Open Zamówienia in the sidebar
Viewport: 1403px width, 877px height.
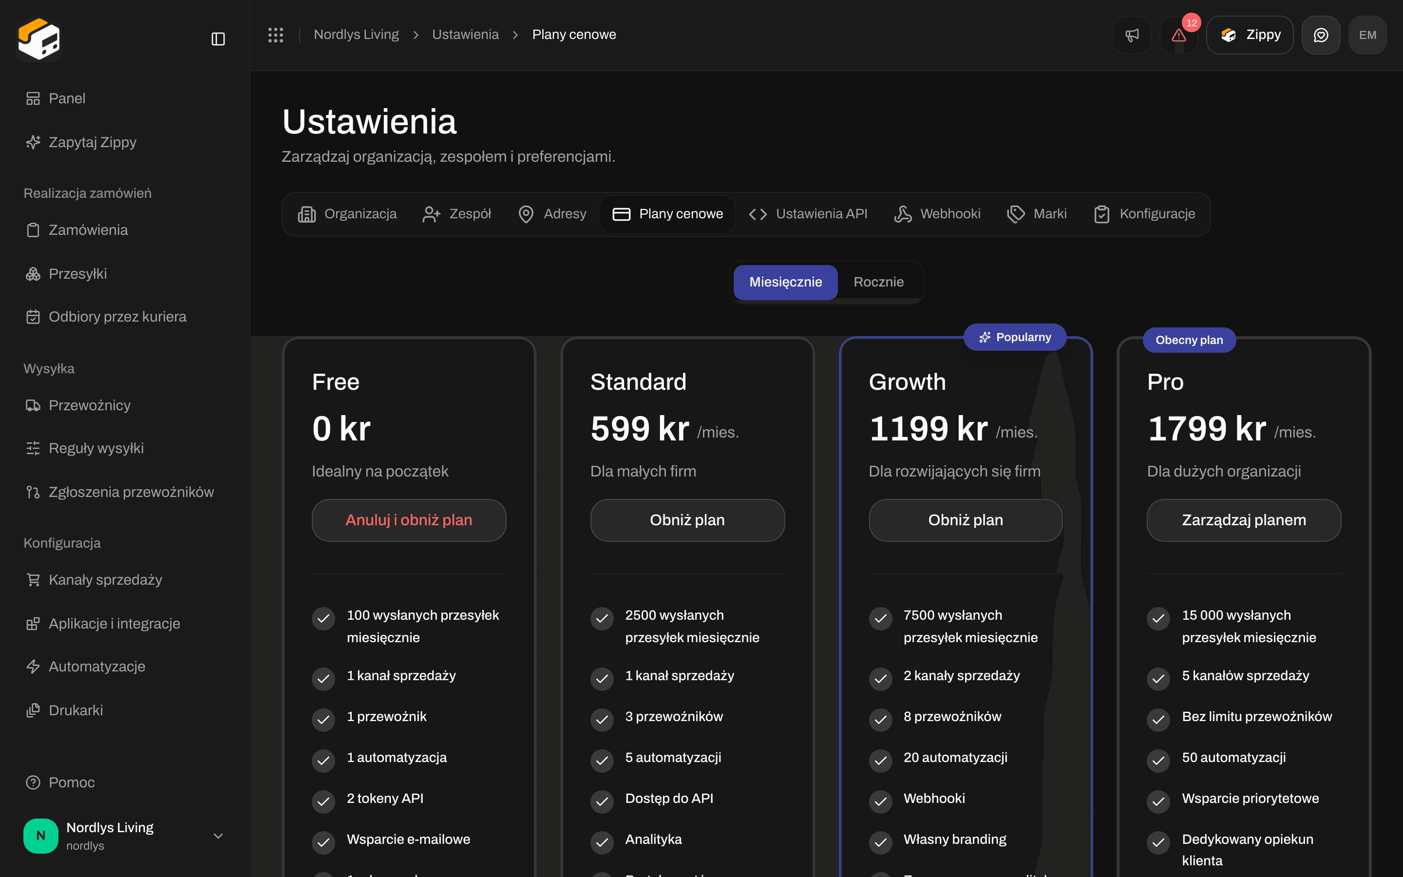[125, 229]
